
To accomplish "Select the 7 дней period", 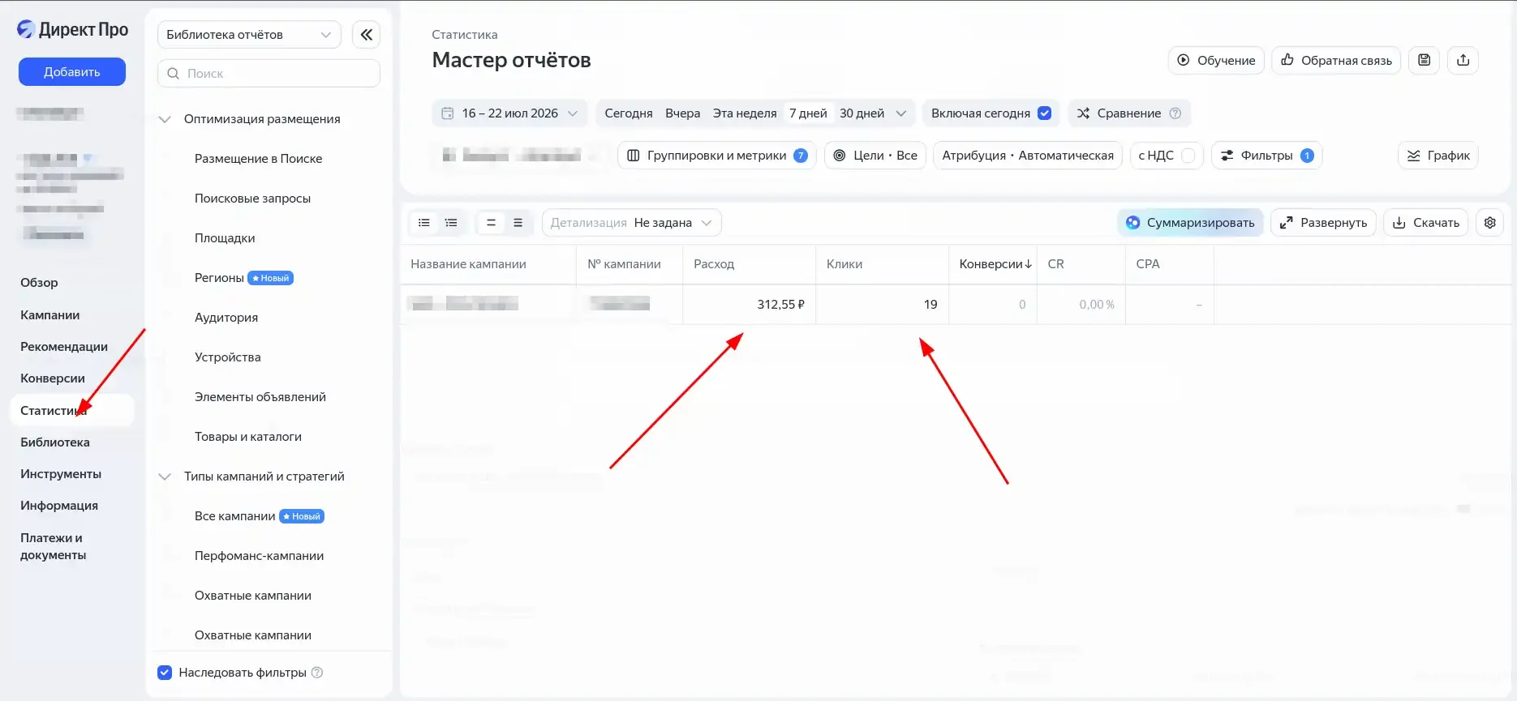I will click(808, 113).
